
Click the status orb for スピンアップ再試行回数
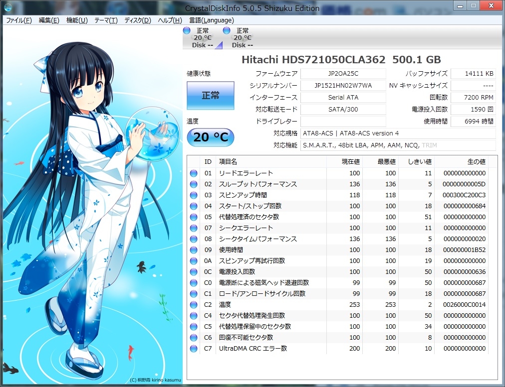[194, 260]
